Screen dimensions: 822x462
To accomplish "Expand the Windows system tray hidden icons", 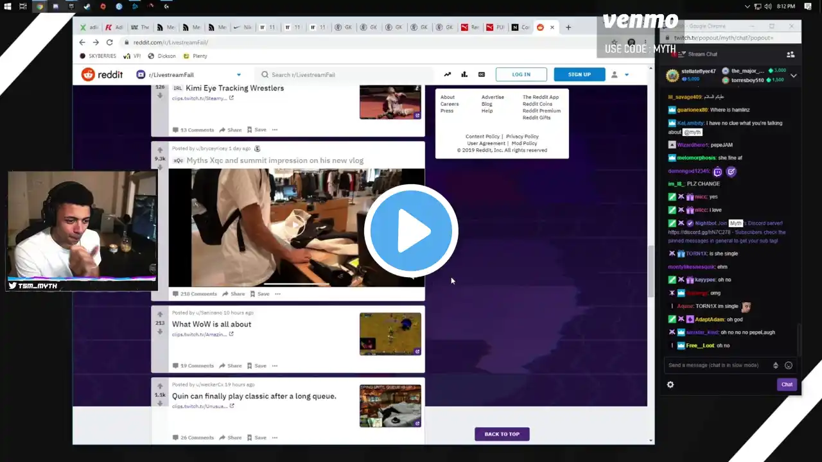I will 748,6.
